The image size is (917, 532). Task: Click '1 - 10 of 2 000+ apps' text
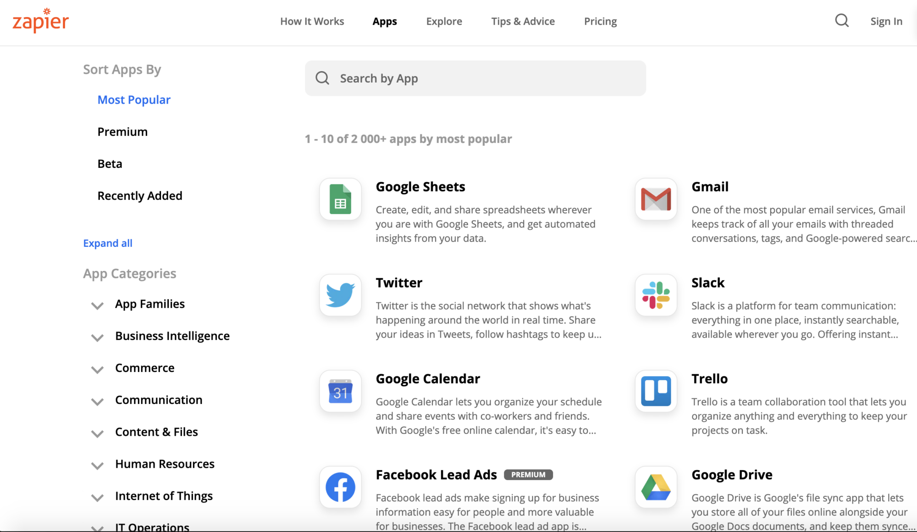[x=408, y=139]
